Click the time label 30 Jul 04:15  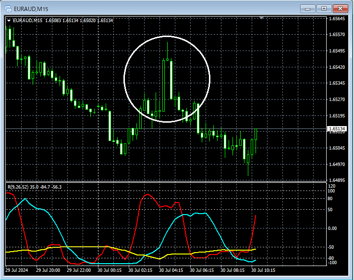[171, 270]
